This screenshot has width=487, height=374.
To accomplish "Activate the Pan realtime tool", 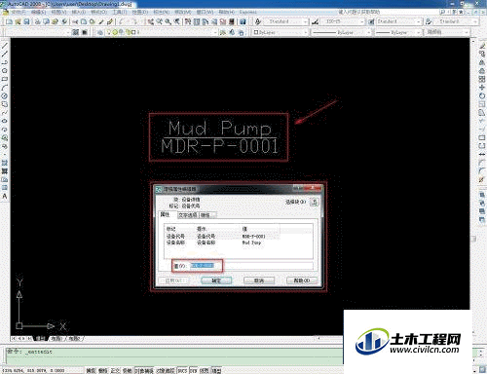I will [151, 21].
